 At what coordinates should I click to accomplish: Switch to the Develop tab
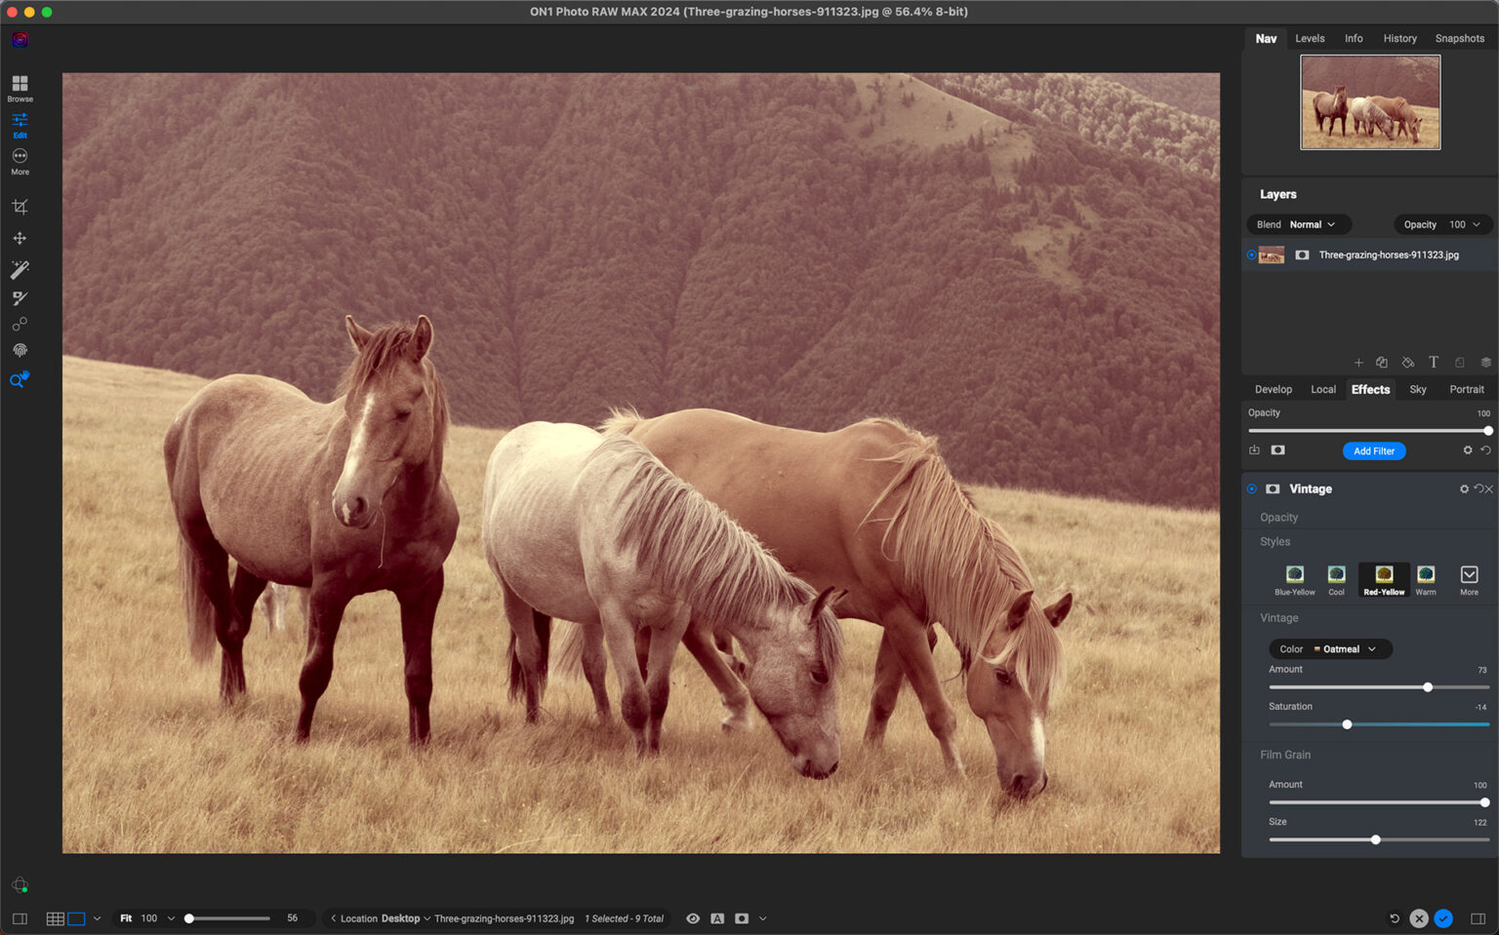pyautogui.click(x=1273, y=389)
